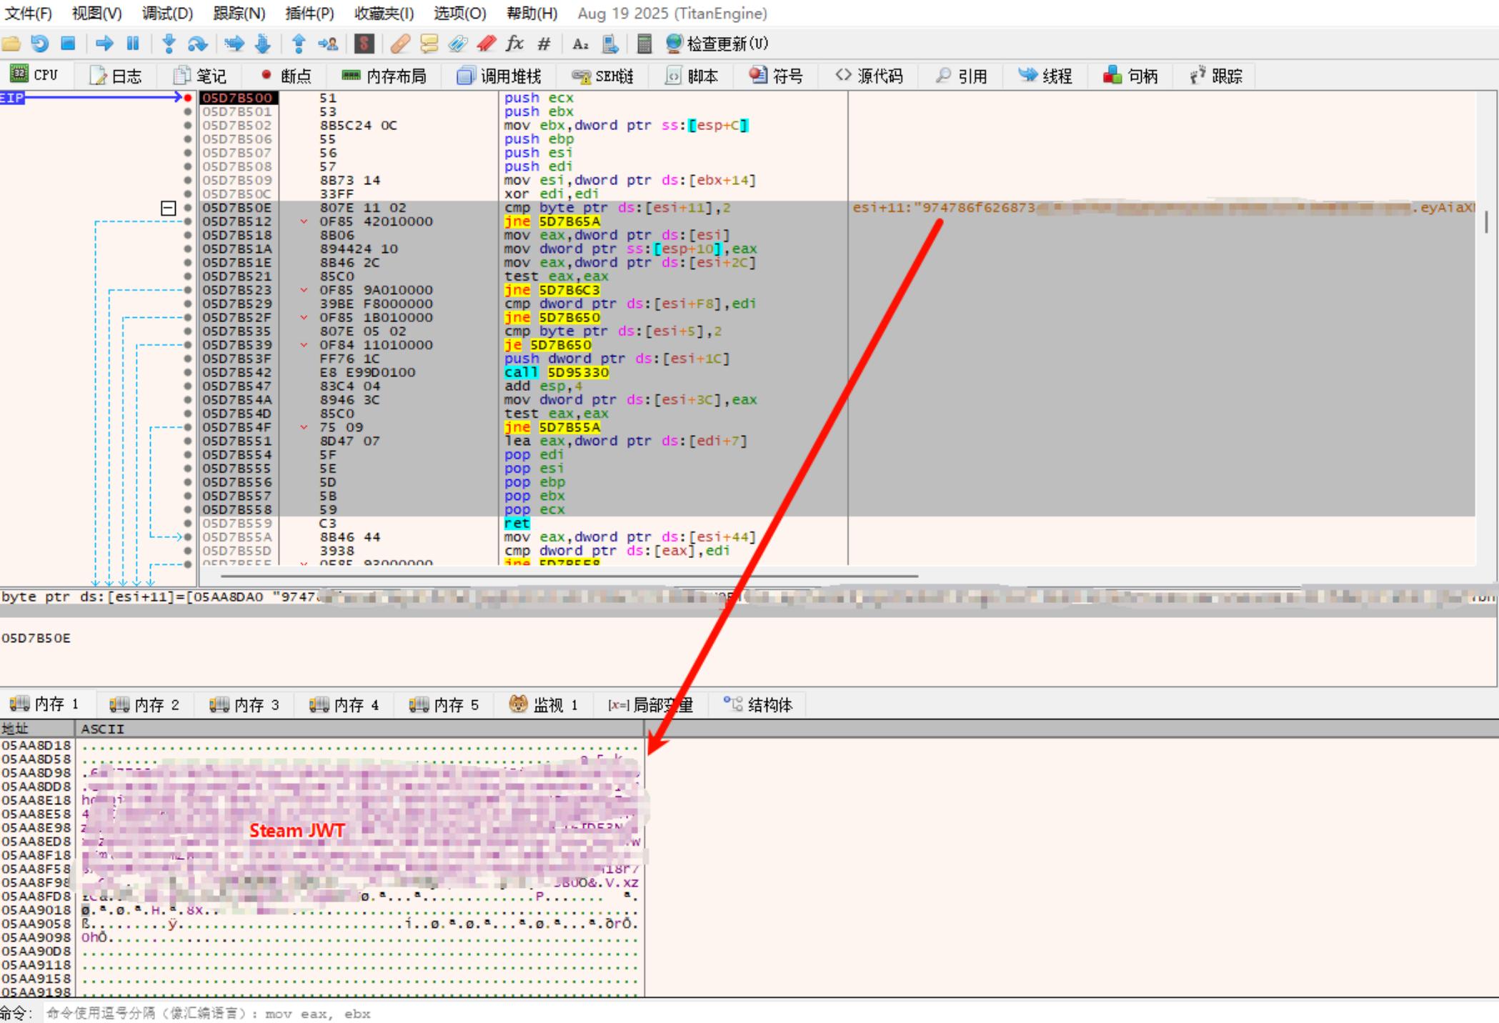1499x1023 pixels.
Task: Click the Step Over icon
Action: click(x=197, y=44)
